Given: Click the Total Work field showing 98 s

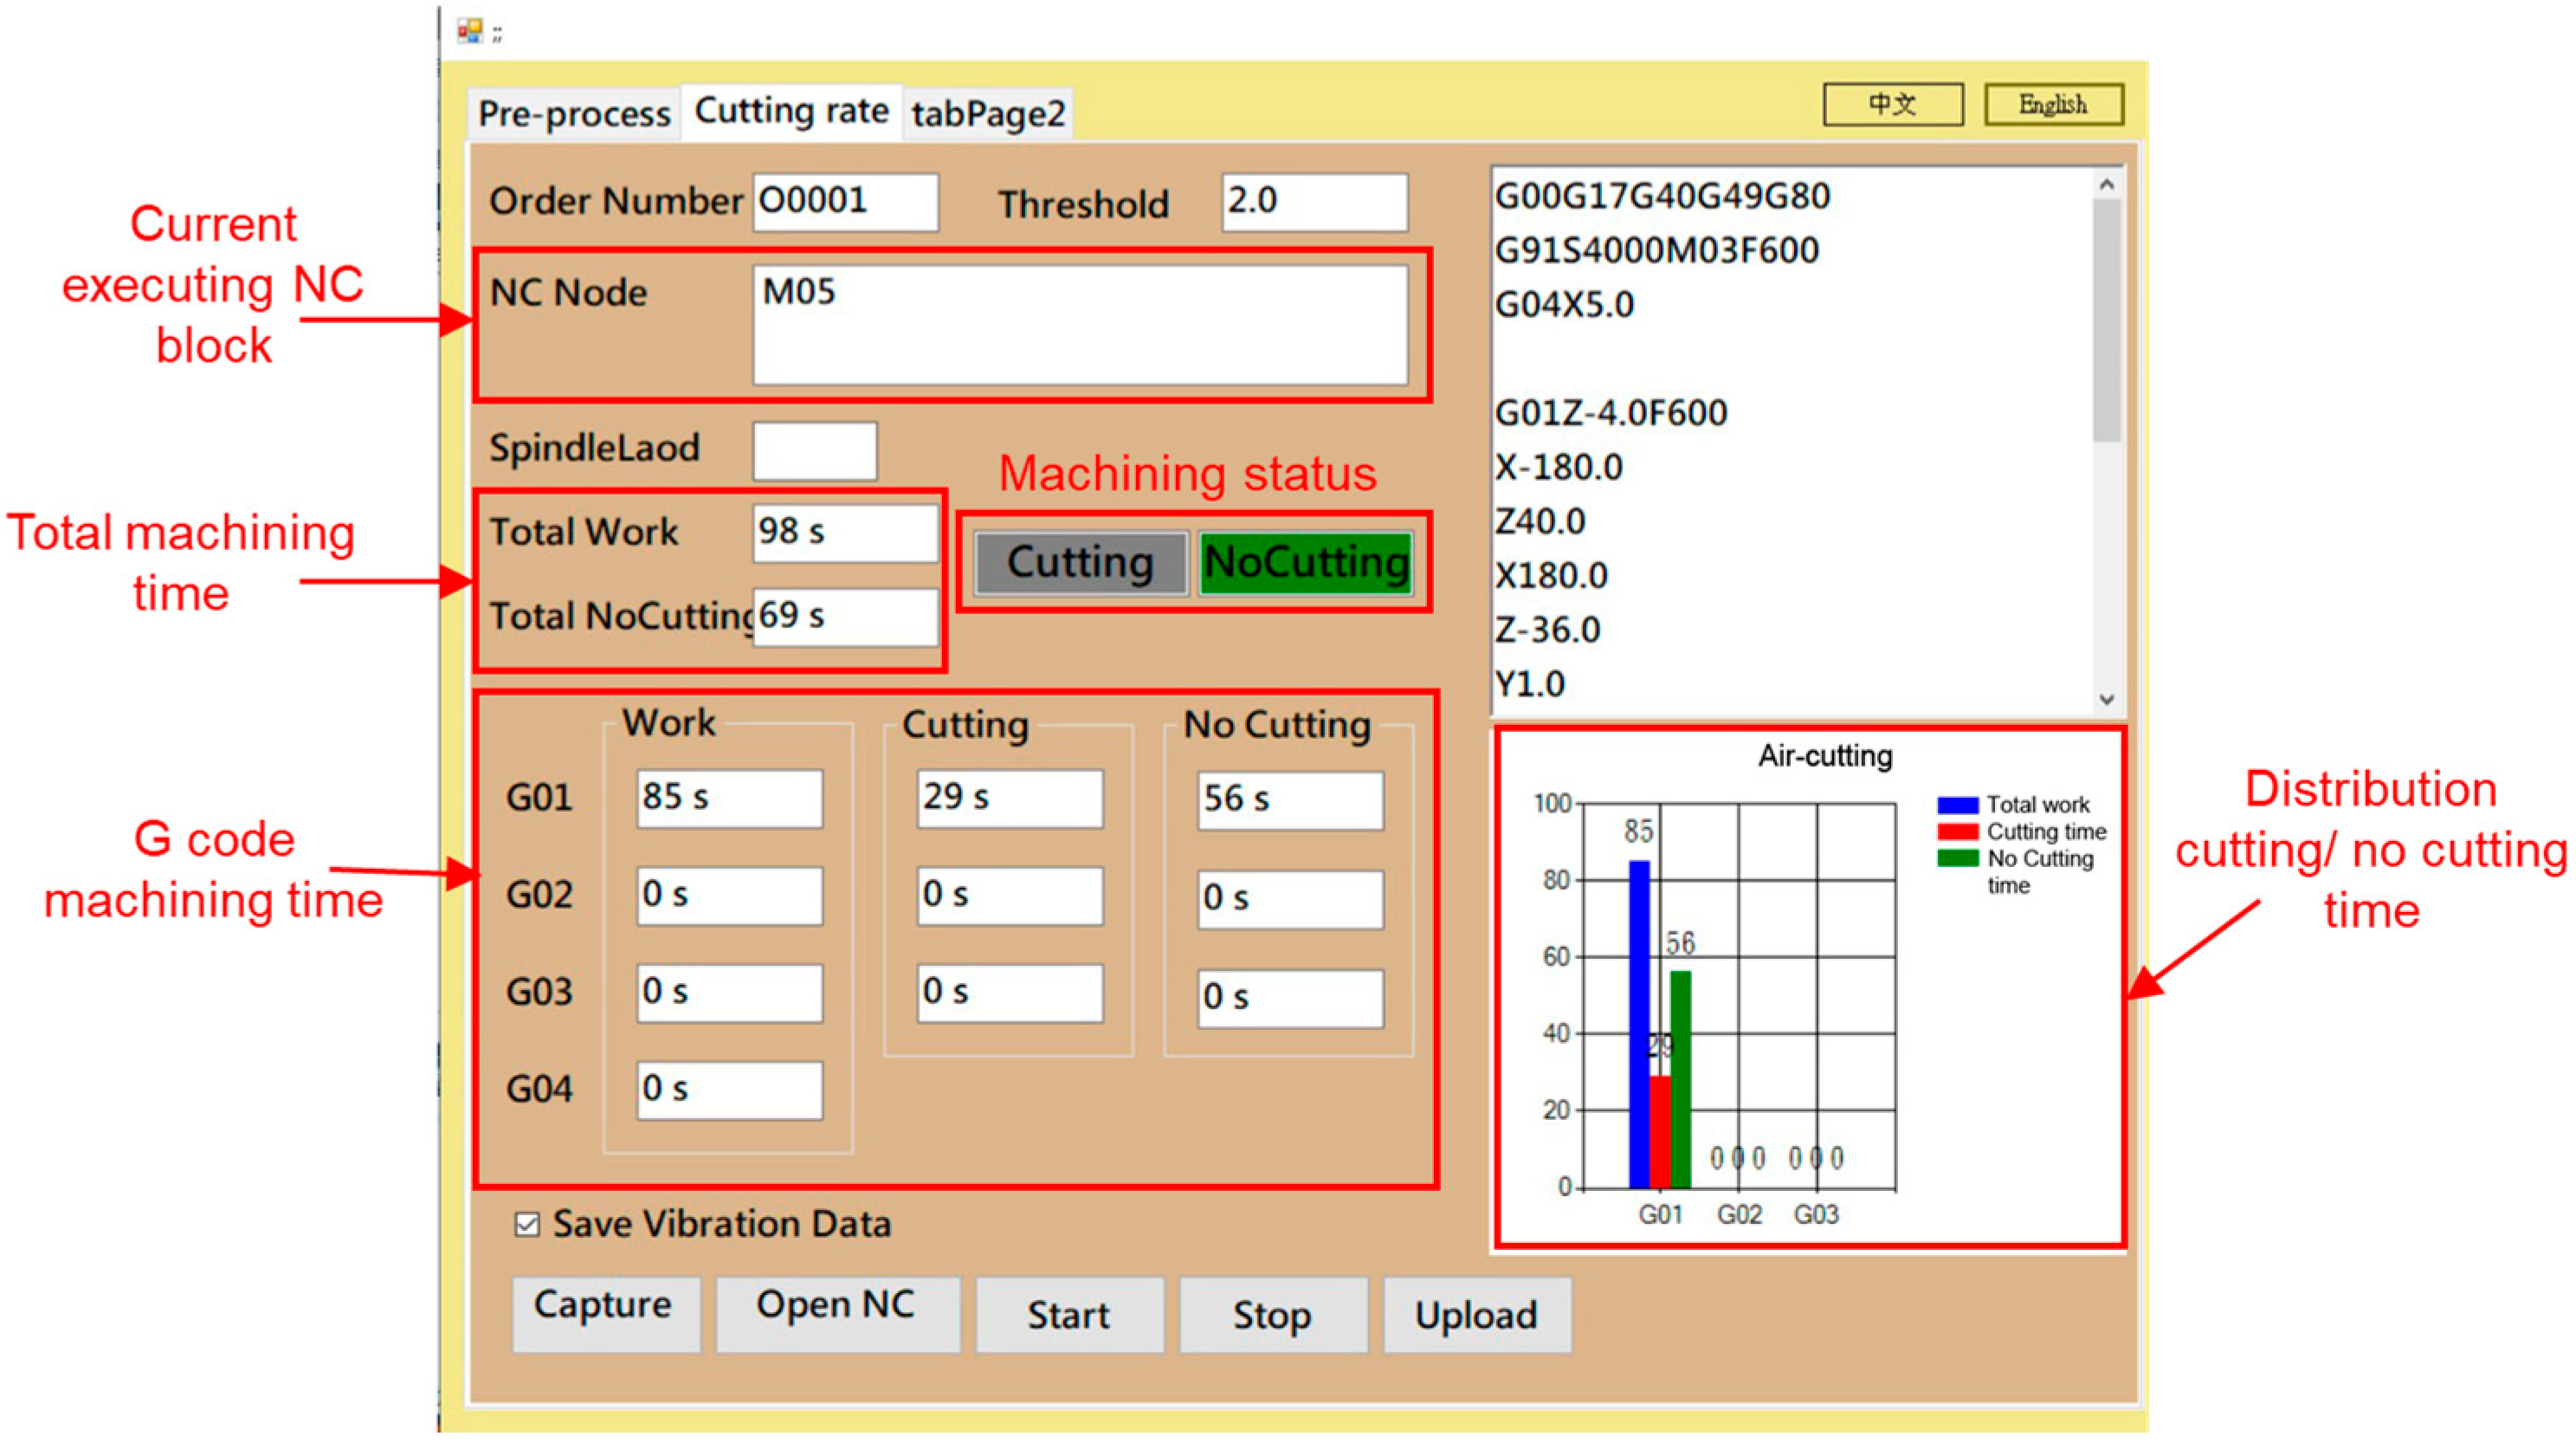Looking at the screenshot, I should coord(845,532).
